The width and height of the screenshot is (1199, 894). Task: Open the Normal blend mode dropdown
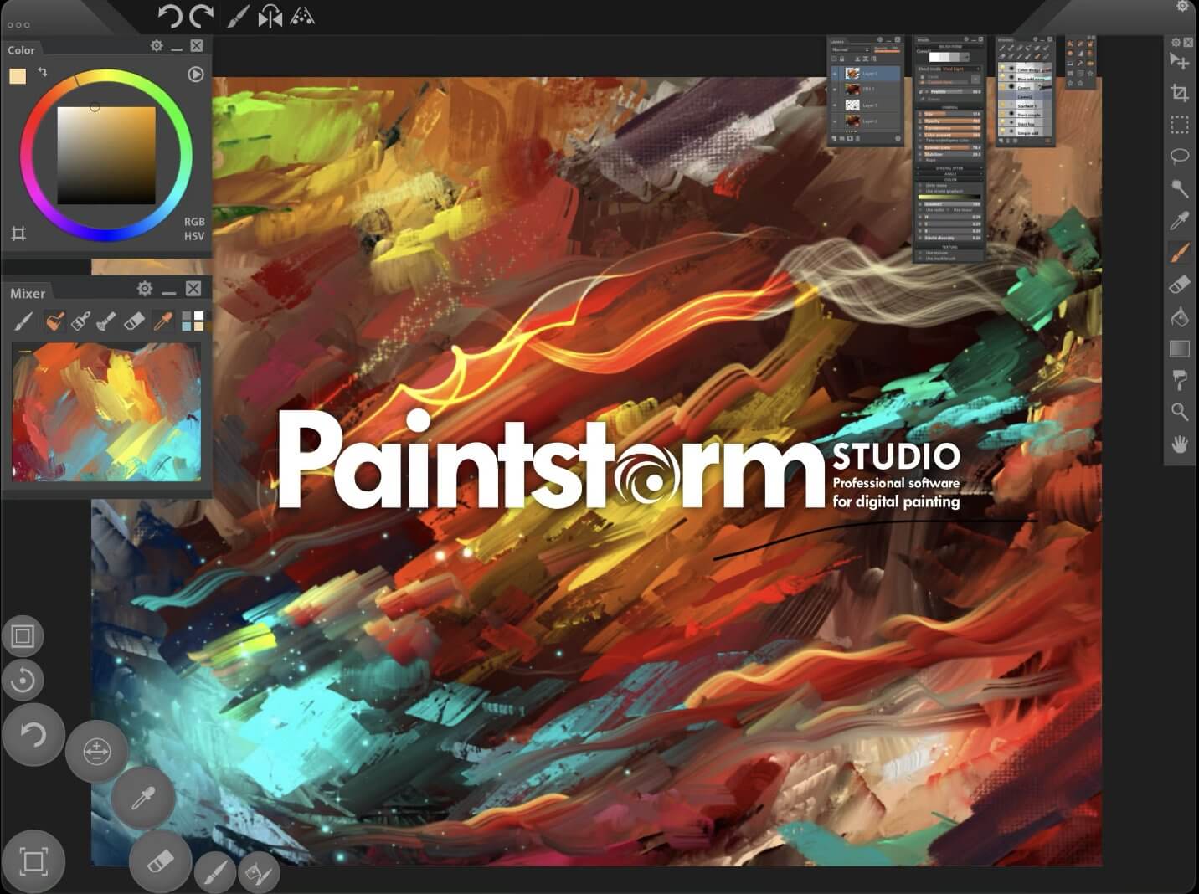pyautogui.click(x=847, y=49)
